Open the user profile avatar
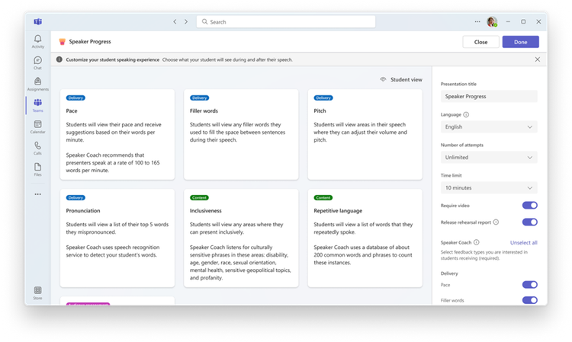The height and width of the screenshot is (342, 572). point(492,22)
